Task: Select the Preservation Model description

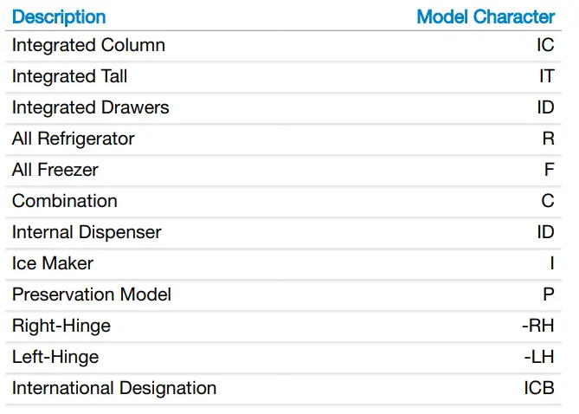Action: point(91,294)
